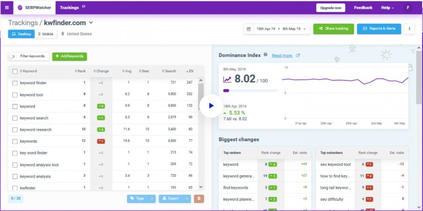Expand the Help menu

(x=387, y=8)
